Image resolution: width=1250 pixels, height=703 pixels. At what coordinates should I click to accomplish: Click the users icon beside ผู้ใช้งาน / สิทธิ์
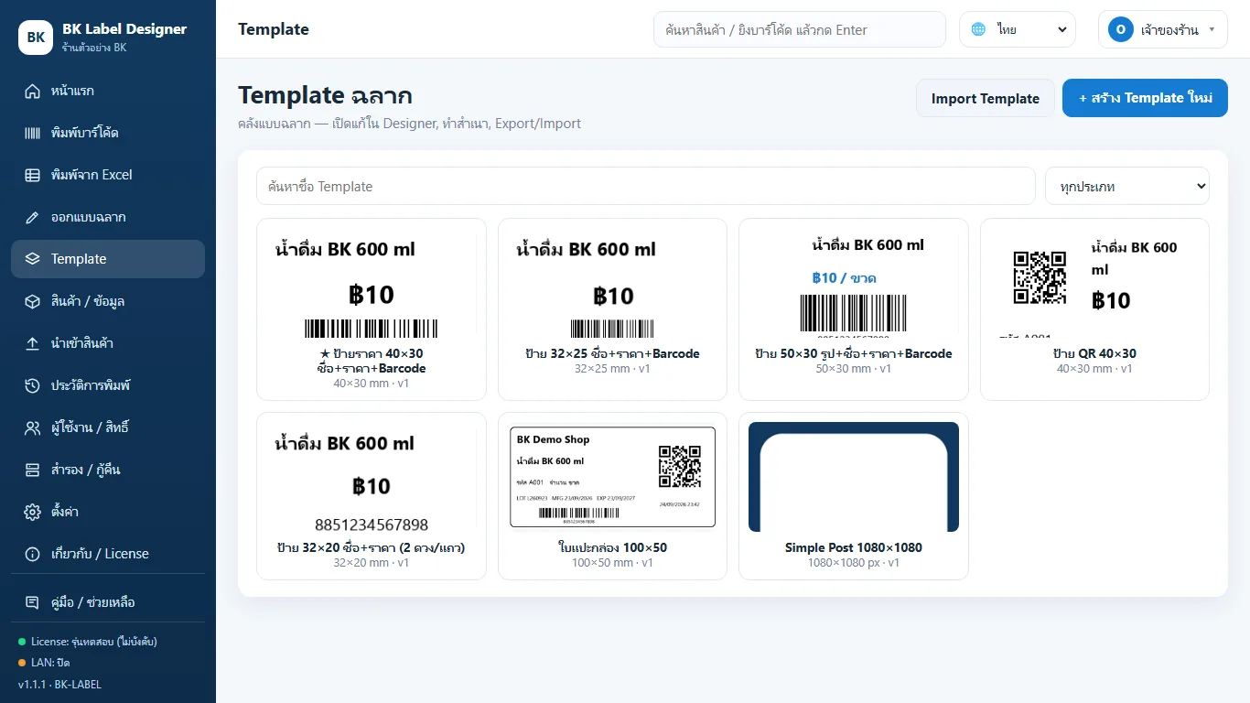(33, 427)
